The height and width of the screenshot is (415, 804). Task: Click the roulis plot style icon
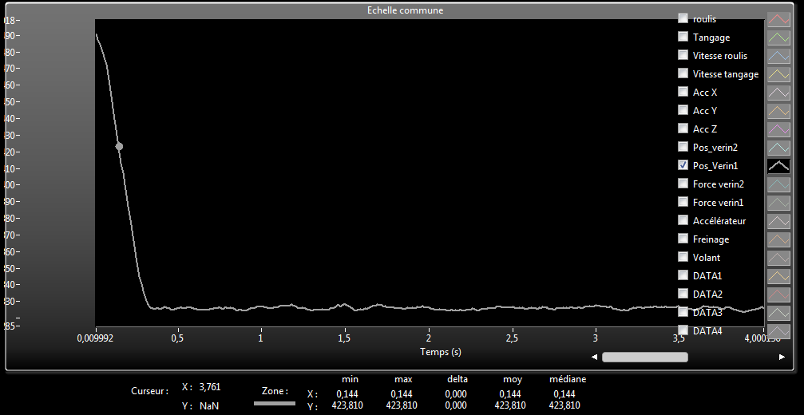coord(778,19)
